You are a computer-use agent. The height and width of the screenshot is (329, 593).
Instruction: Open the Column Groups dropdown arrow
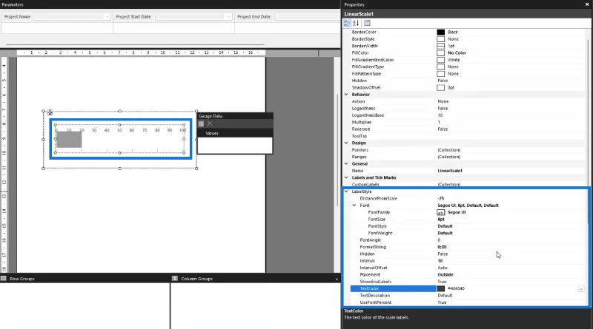coord(337,279)
